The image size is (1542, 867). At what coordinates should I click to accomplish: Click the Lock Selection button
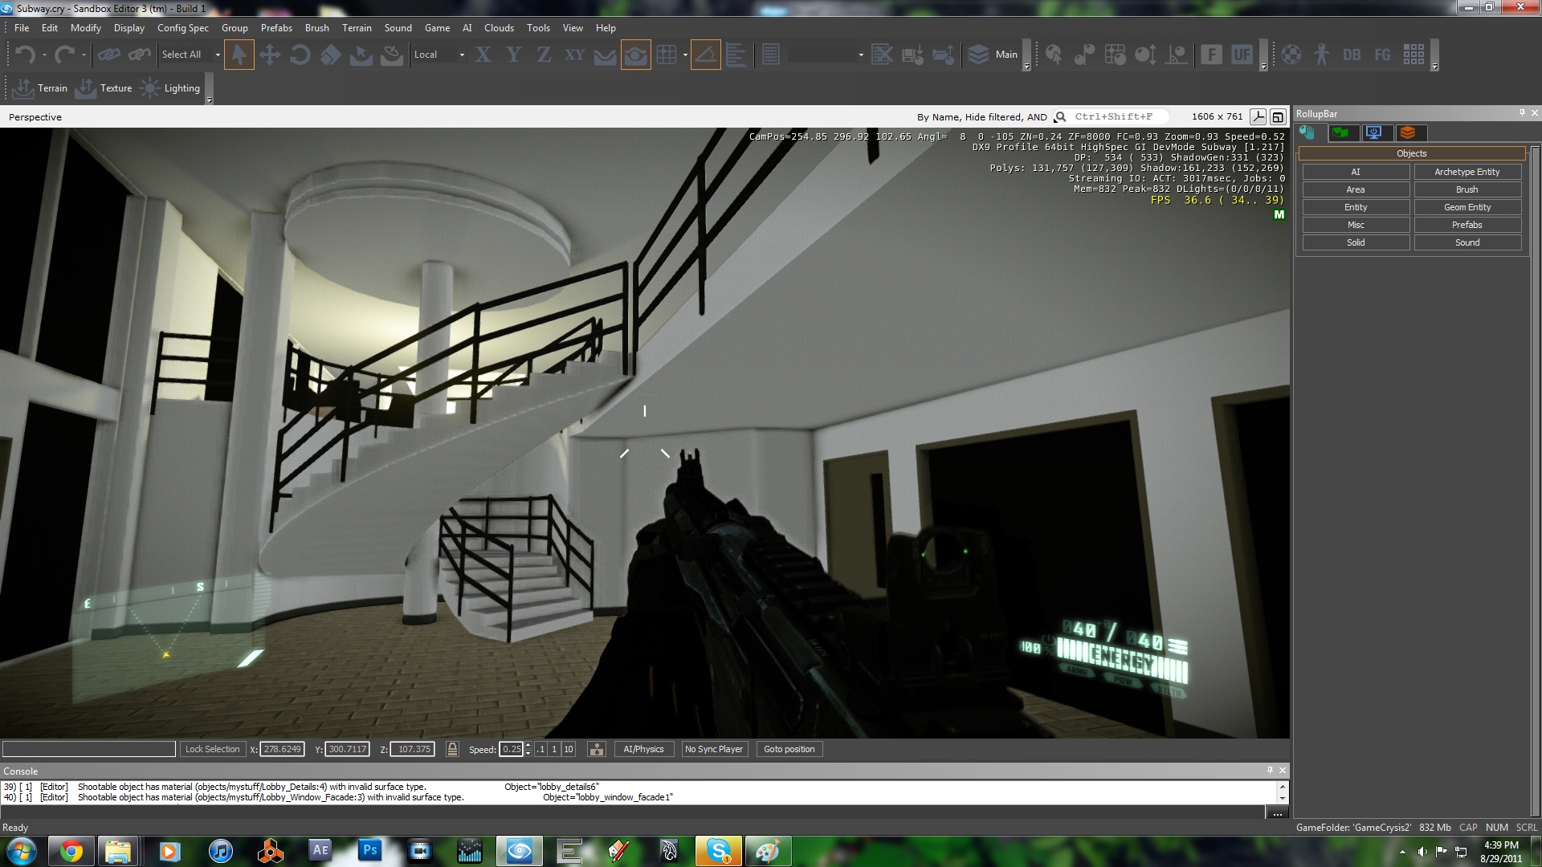tap(212, 749)
